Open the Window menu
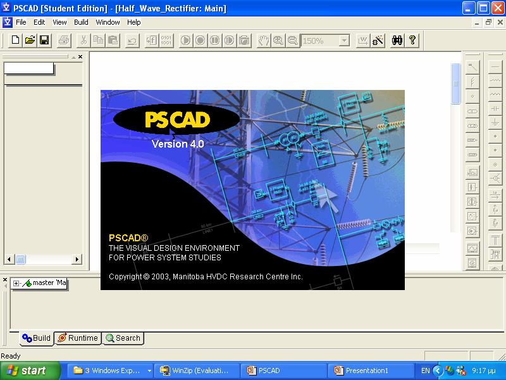The height and width of the screenshot is (380, 506). [108, 22]
